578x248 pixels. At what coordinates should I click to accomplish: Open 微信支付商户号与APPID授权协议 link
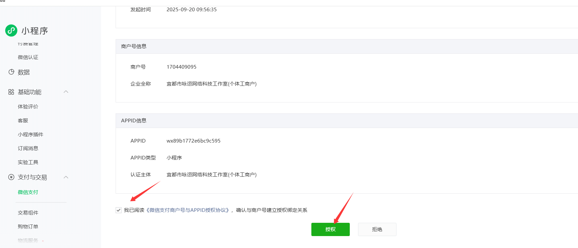(x=188, y=210)
